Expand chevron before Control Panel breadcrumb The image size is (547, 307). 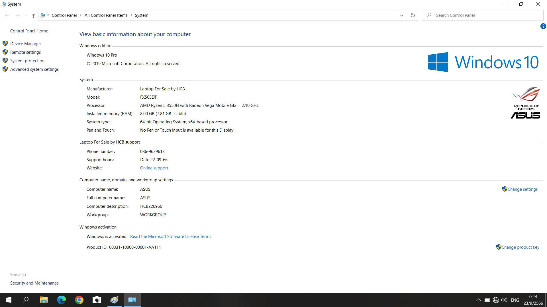tap(48, 15)
